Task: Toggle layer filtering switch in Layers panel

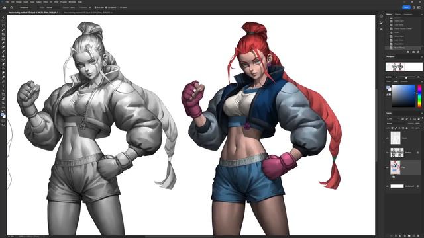Action: pos(423,118)
